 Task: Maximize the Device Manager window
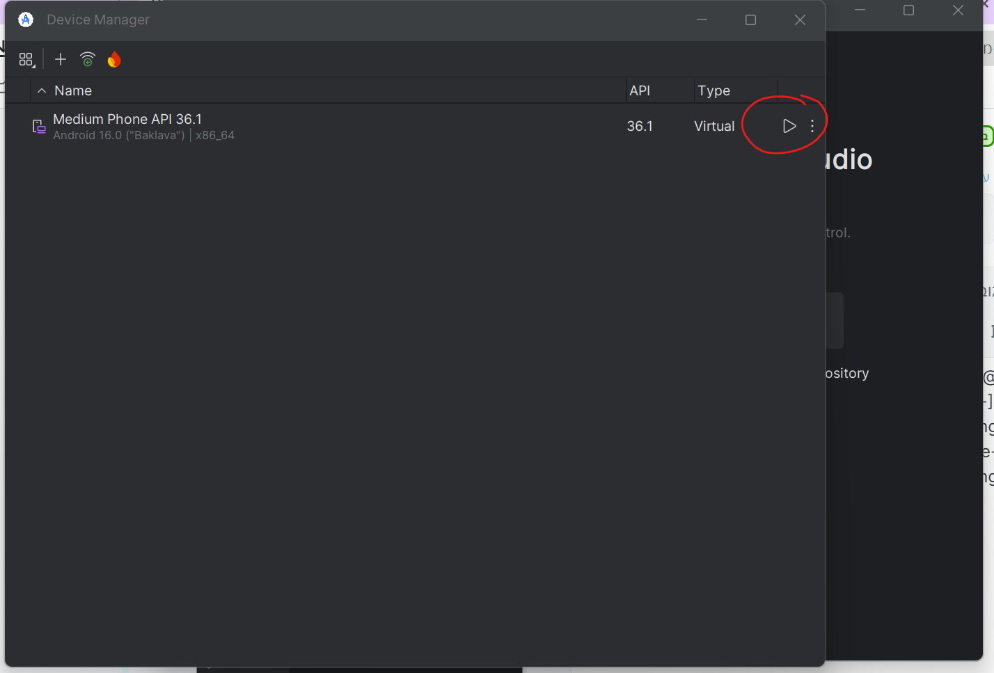pyautogui.click(x=750, y=19)
